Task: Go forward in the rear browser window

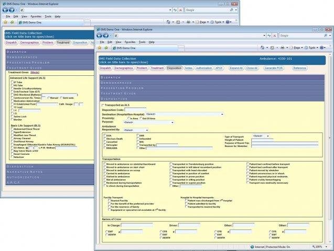Action: tap(12, 10)
